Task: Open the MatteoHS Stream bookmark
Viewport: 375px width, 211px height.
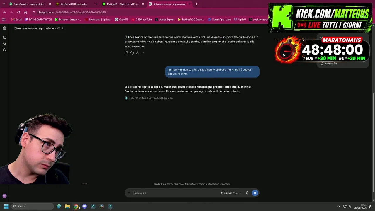Action: point(68,20)
